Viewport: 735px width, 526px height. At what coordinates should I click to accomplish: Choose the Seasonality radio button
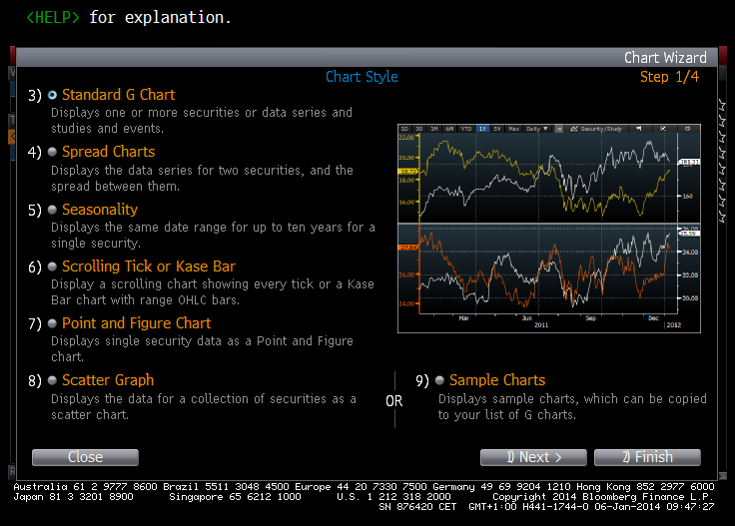click(x=53, y=210)
